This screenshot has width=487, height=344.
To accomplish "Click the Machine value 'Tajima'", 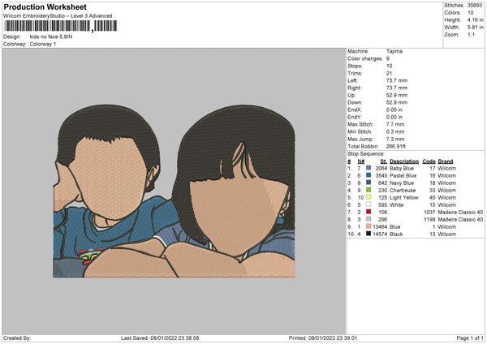I will [394, 51].
